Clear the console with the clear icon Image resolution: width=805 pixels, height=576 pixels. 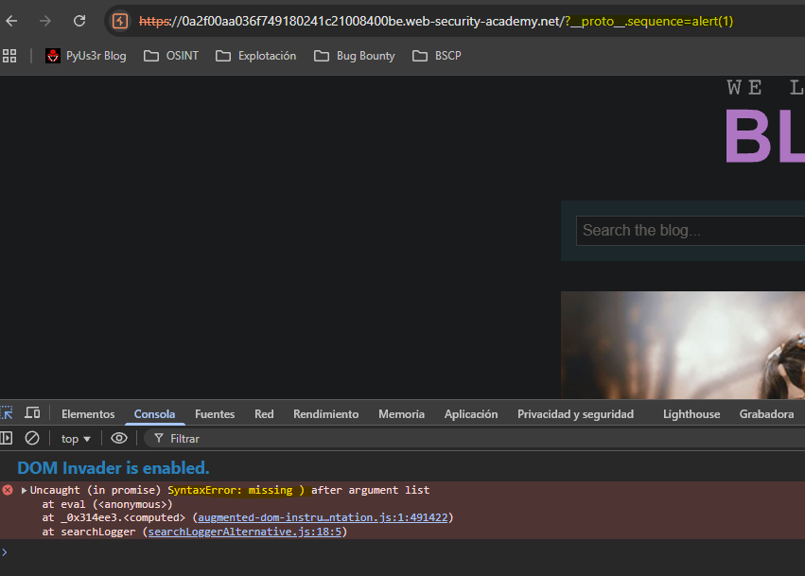(x=32, y=438)
